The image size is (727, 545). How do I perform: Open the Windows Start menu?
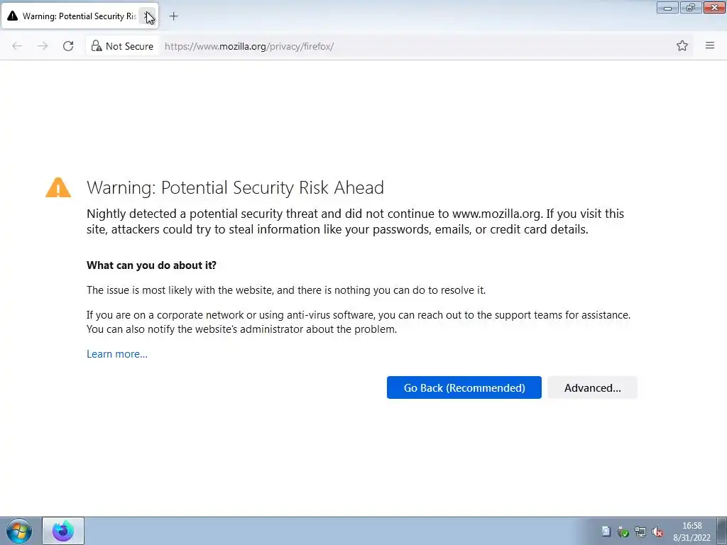(19, 531)
